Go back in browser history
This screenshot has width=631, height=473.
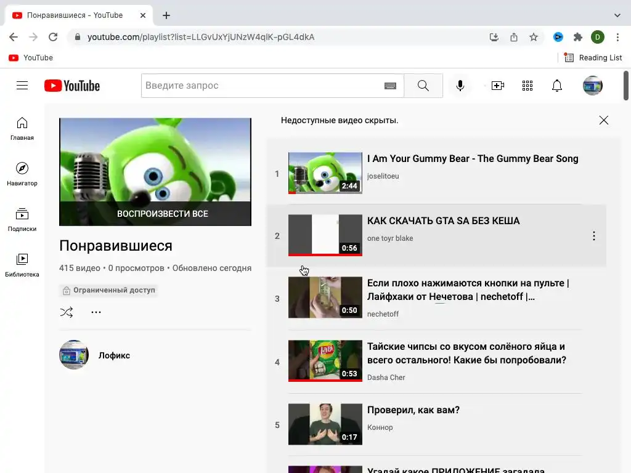(14, 37)
